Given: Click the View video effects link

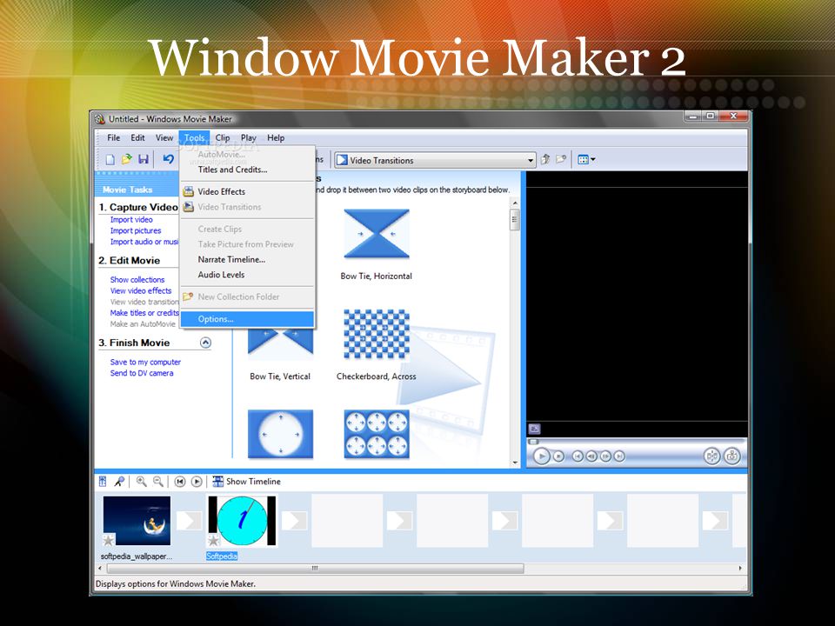Looking at the screenshot, I should (x=141, y=290).
